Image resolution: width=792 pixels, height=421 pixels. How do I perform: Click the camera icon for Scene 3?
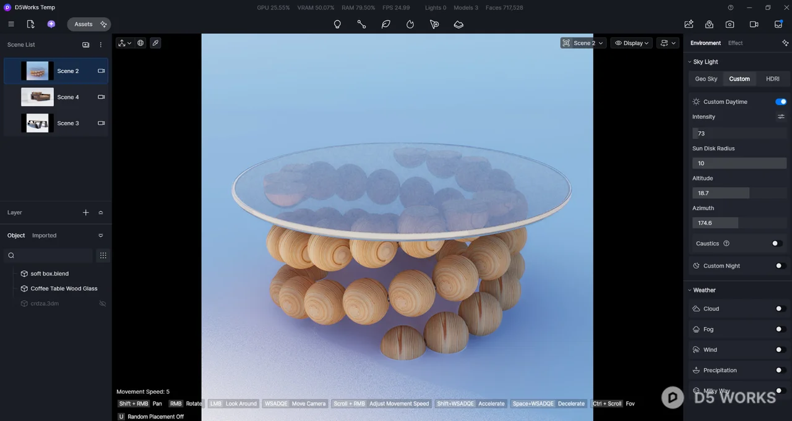coord(101,123)
